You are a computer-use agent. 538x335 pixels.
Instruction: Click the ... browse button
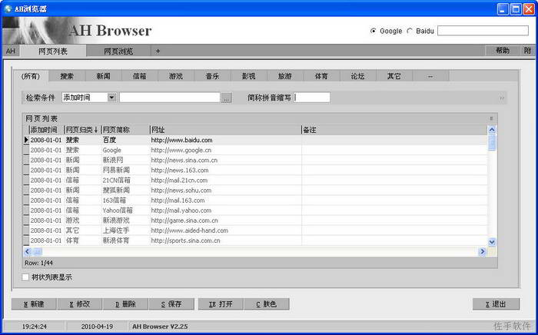(226, 98)
